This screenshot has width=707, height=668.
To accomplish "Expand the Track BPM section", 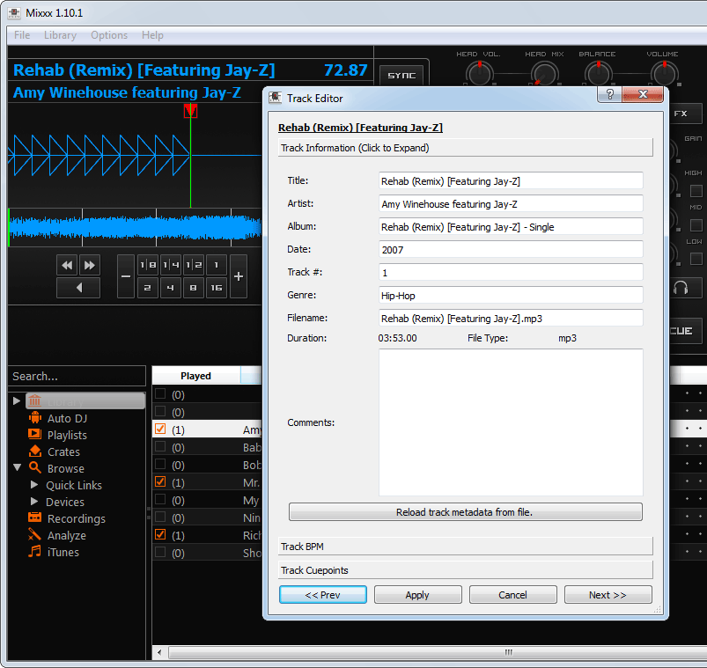I will 466,547.
